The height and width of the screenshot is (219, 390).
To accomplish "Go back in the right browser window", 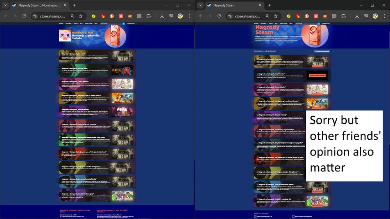I will tap(201, 16).
